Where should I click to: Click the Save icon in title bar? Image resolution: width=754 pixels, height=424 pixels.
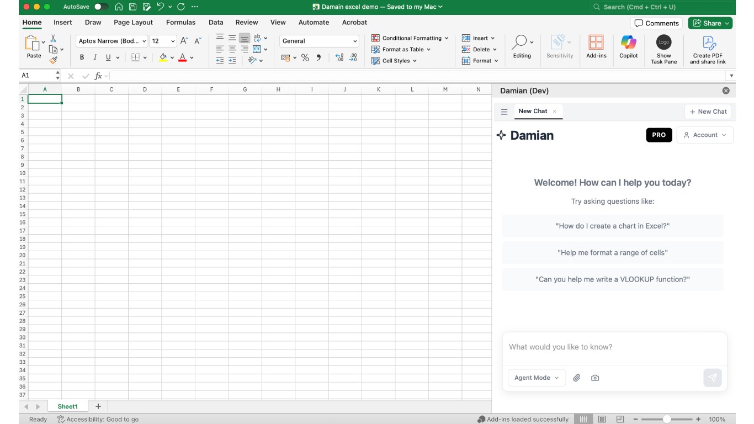(x=132, y=7)
